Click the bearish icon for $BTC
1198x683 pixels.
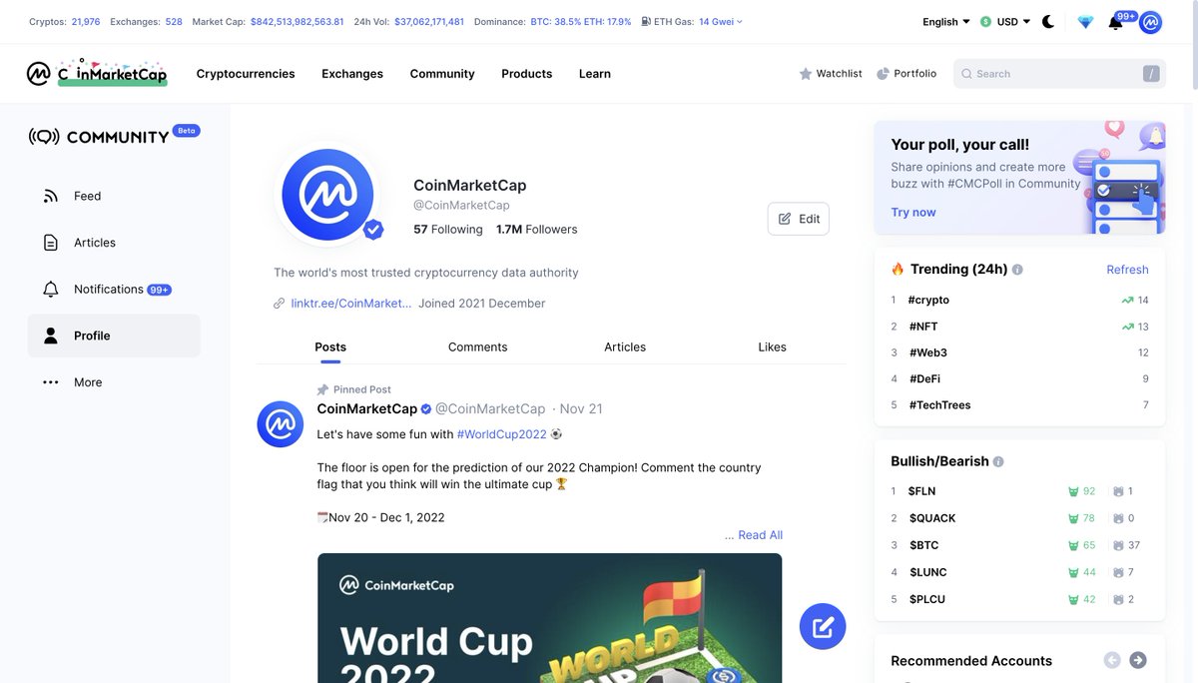pos(1118,545)
